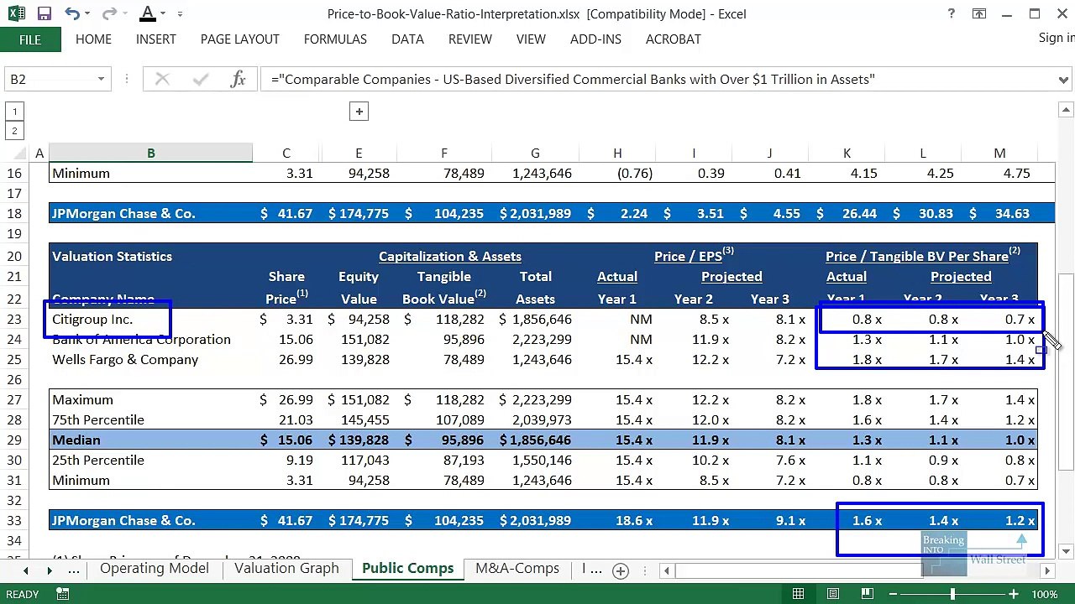Viewport: 1075px width, 604px height.
Task: Show hidden sheet tabs with left ellipsis
Action: 73,570
